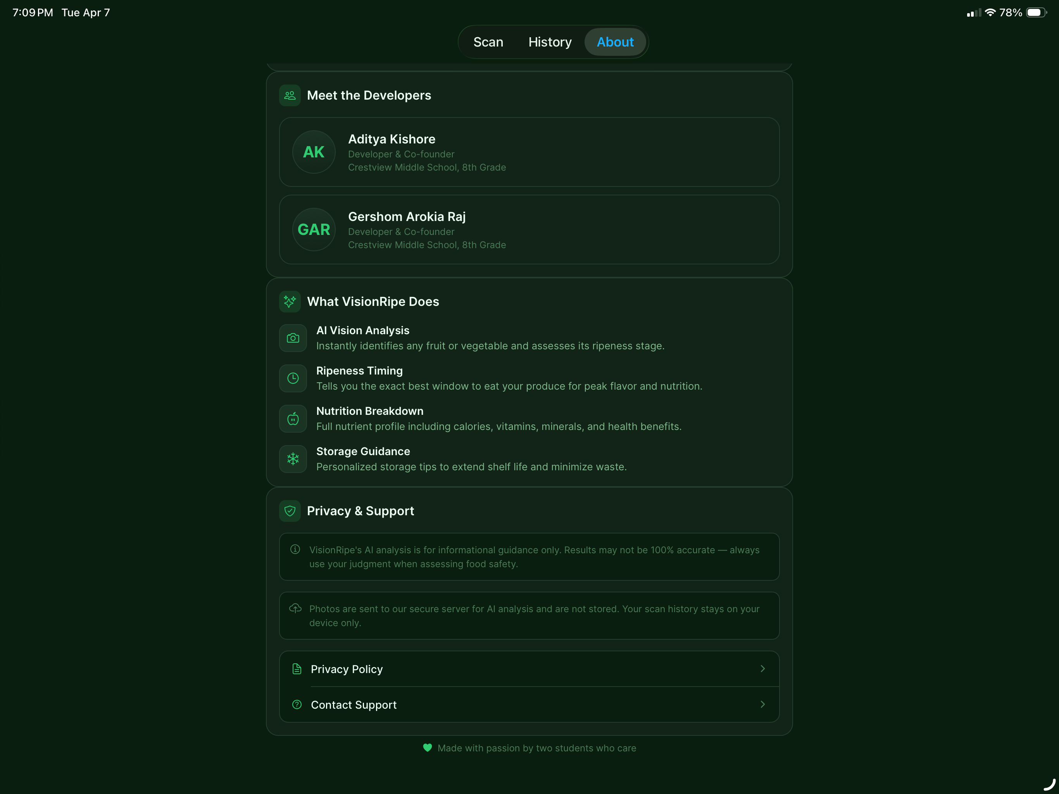Click the info icon in the disclaimer box

295,549
